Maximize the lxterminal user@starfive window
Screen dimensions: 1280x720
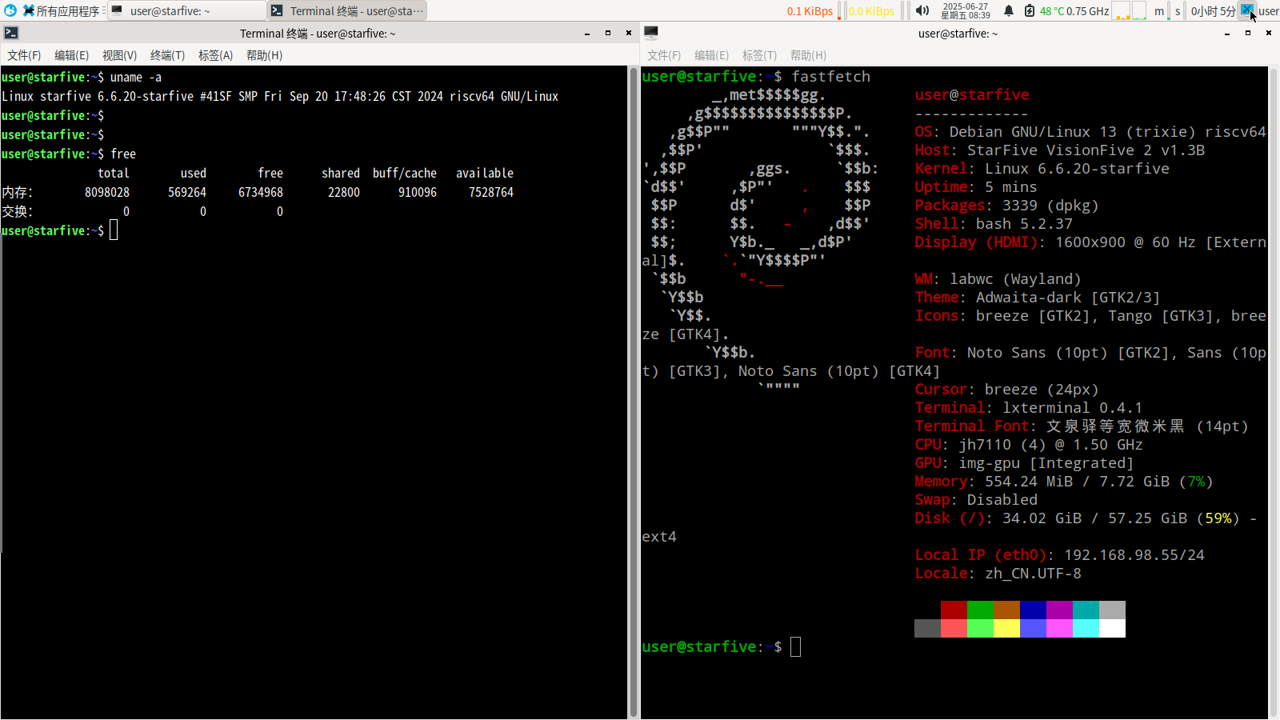pyautogui.click(x=1248, y=34)
